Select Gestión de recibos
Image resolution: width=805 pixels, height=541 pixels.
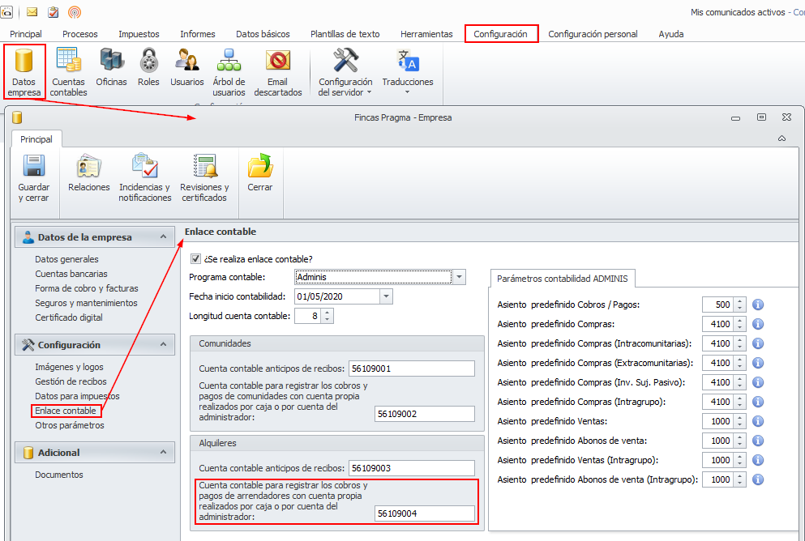71,381
